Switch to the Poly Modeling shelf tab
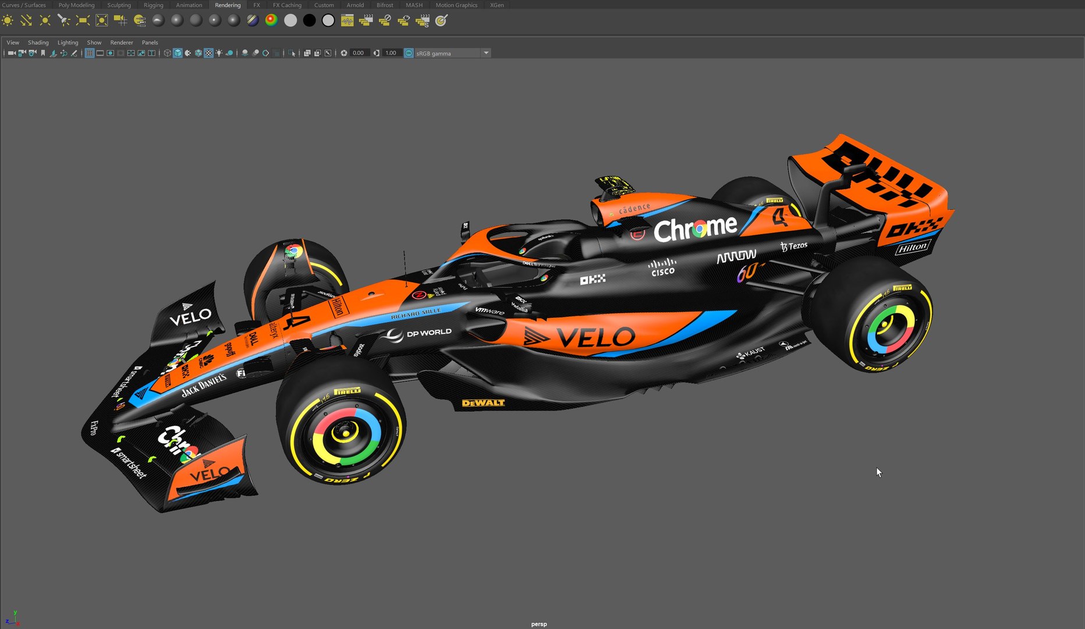The height and width of the screenshot is (629, 1085). click(x=76, y=5)
